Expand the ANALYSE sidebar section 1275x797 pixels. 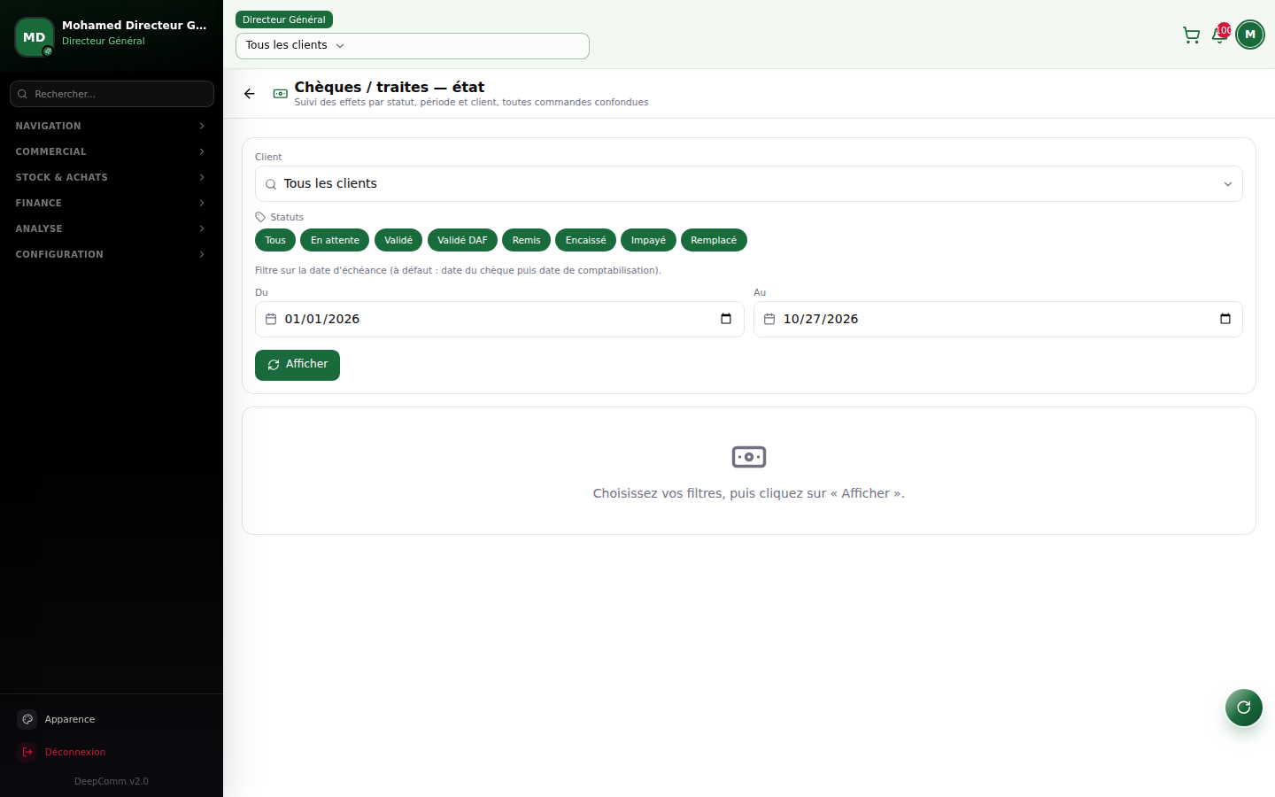click(x=112, y=228)
